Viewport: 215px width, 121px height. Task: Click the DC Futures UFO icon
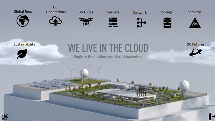[x=196, y=53]
